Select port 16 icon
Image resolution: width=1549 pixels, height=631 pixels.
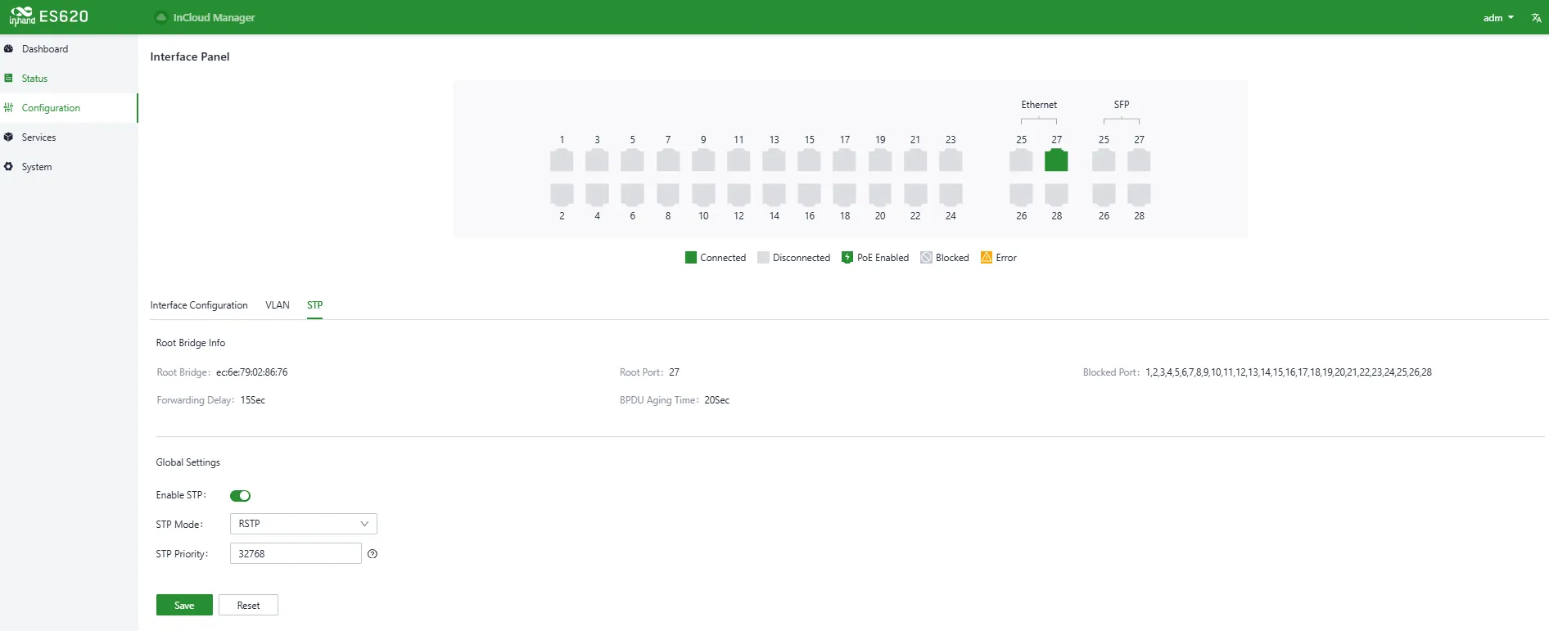[x=809, y=194]
